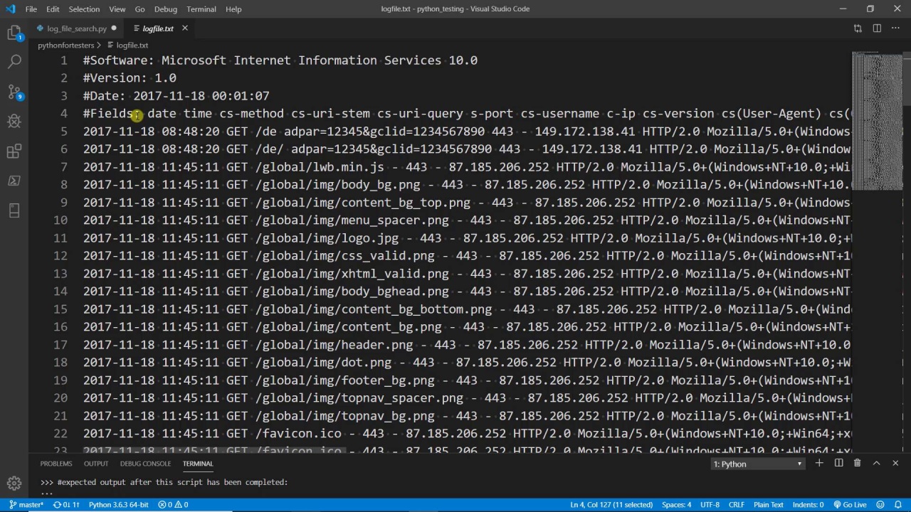The height and width of the screenshot is (512, 911).
Task: Select the TERMINAL panel tab
Action: [x=198, y=464]
